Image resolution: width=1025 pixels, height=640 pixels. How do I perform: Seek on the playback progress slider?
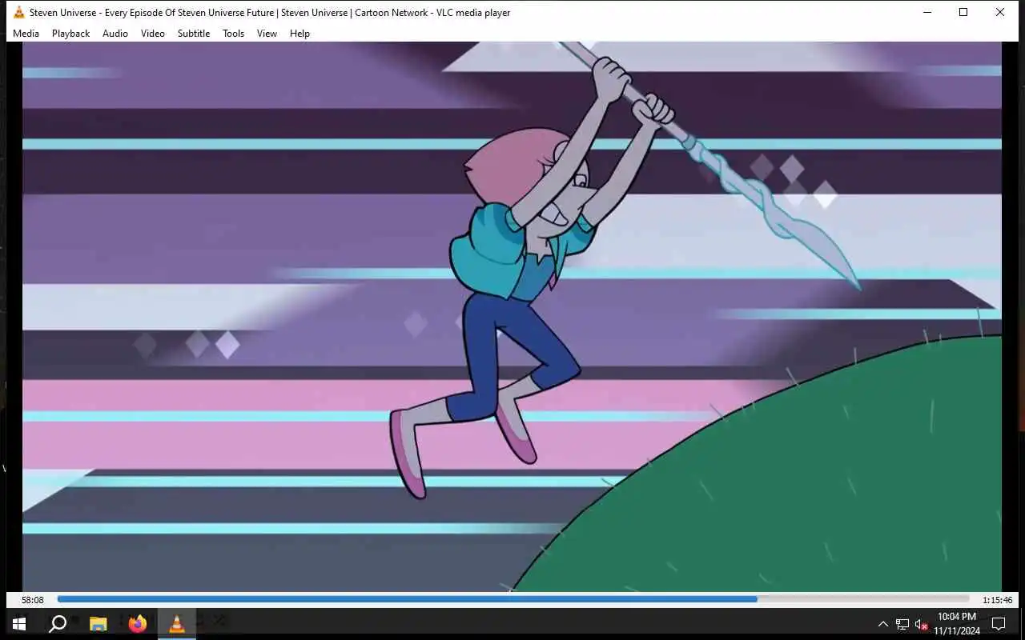513,599
